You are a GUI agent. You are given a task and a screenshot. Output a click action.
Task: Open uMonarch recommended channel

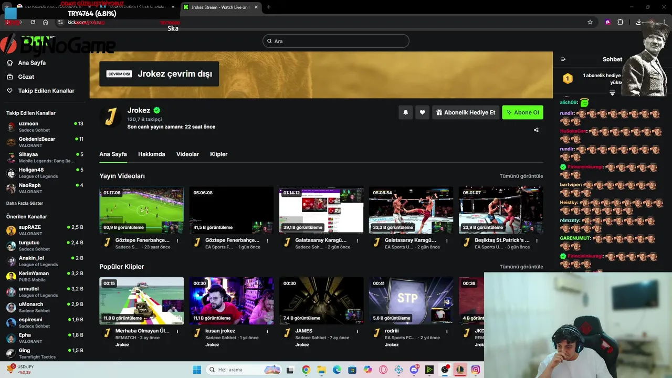point(45,307)
